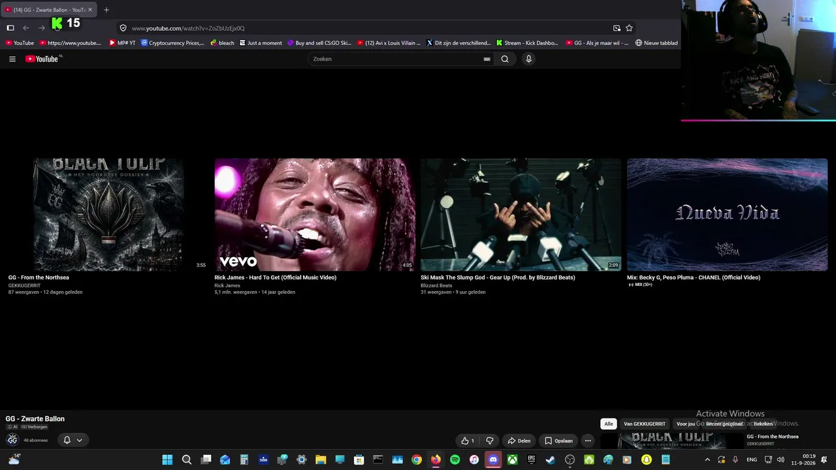This screenshot has width=836, height=470.
Task: Click the YouTube logo home link
Action: coord(43,59)
